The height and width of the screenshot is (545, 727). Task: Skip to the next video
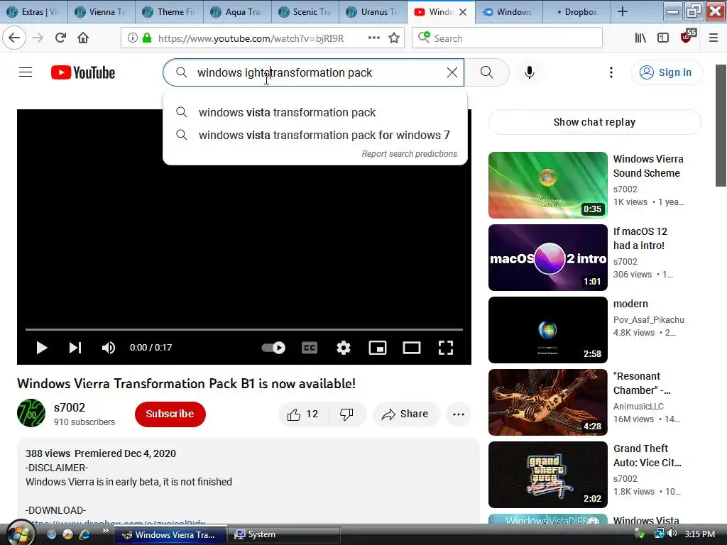click(75, 348)
